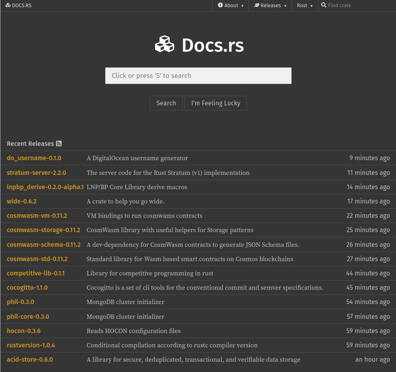This screenshot has height=372, width=396.
Task: Open phil-0.3.0 release
Action: pos(20,302)
